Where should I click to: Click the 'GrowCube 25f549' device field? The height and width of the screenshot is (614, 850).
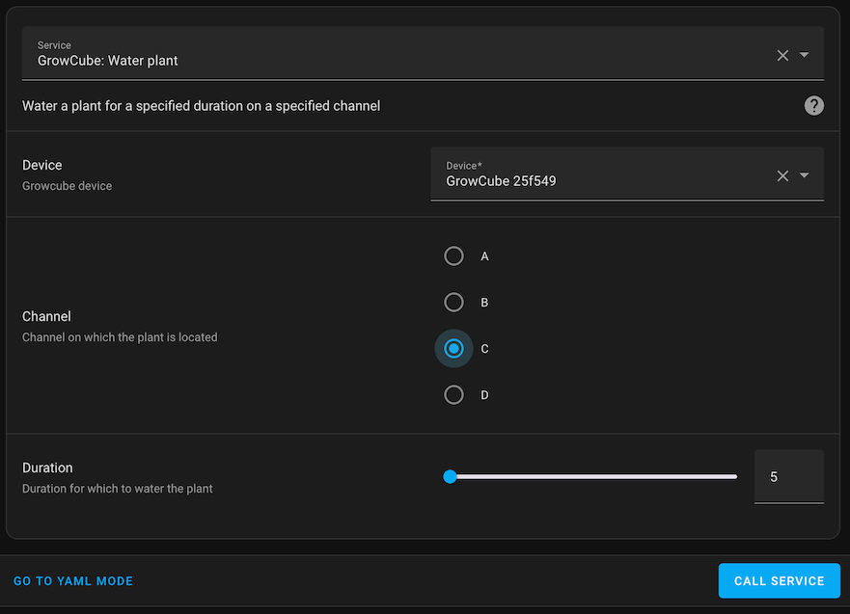pyautogui.click(x=627, y=174)
